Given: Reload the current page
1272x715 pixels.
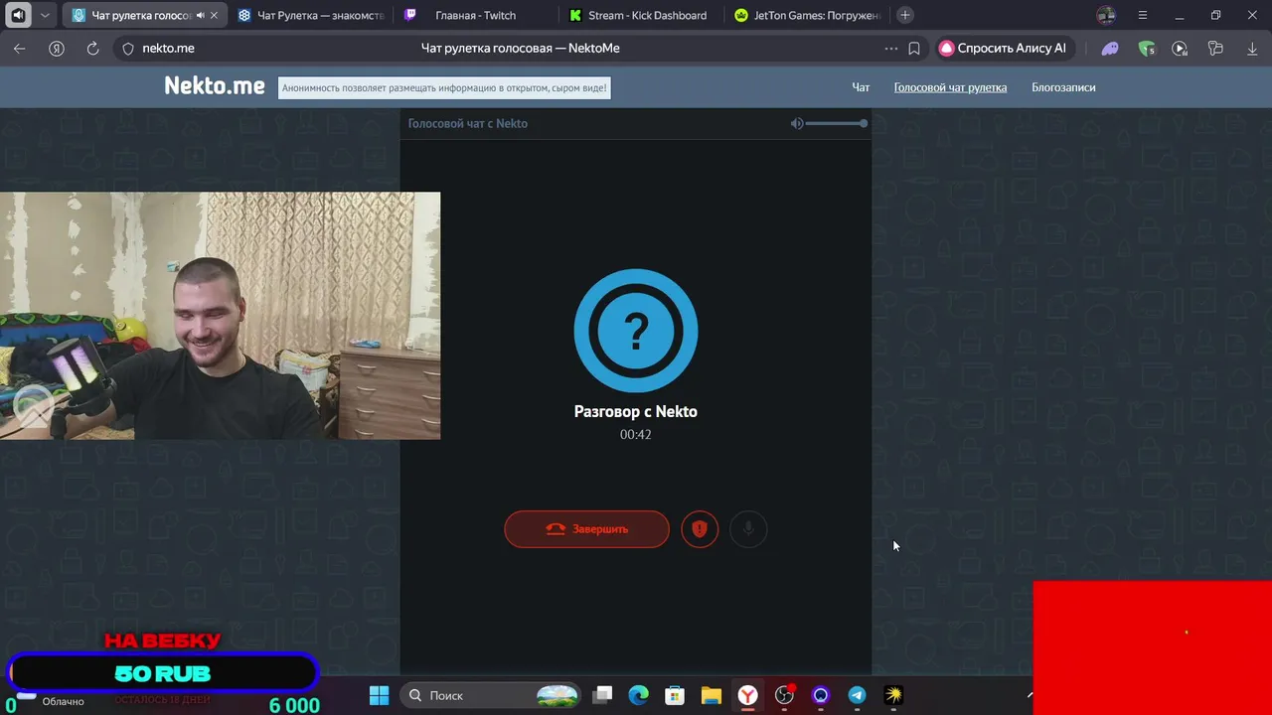Looking at the screenshot, I should pos(92,48).
